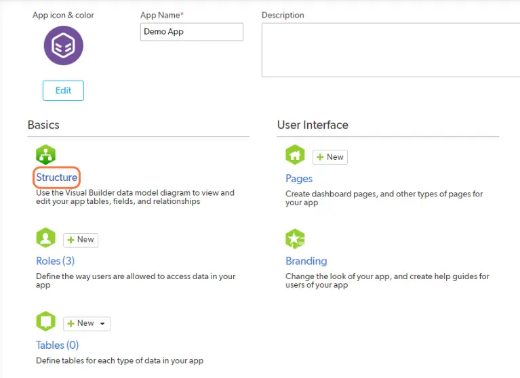Click the User Interface section heading
Viewport: 520px width, 378px height.
pyautogui.click(x=313, y=125)
